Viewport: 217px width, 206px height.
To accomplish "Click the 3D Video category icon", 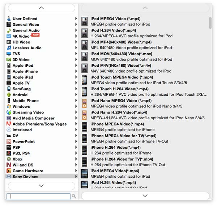I will tap(9, 59).
